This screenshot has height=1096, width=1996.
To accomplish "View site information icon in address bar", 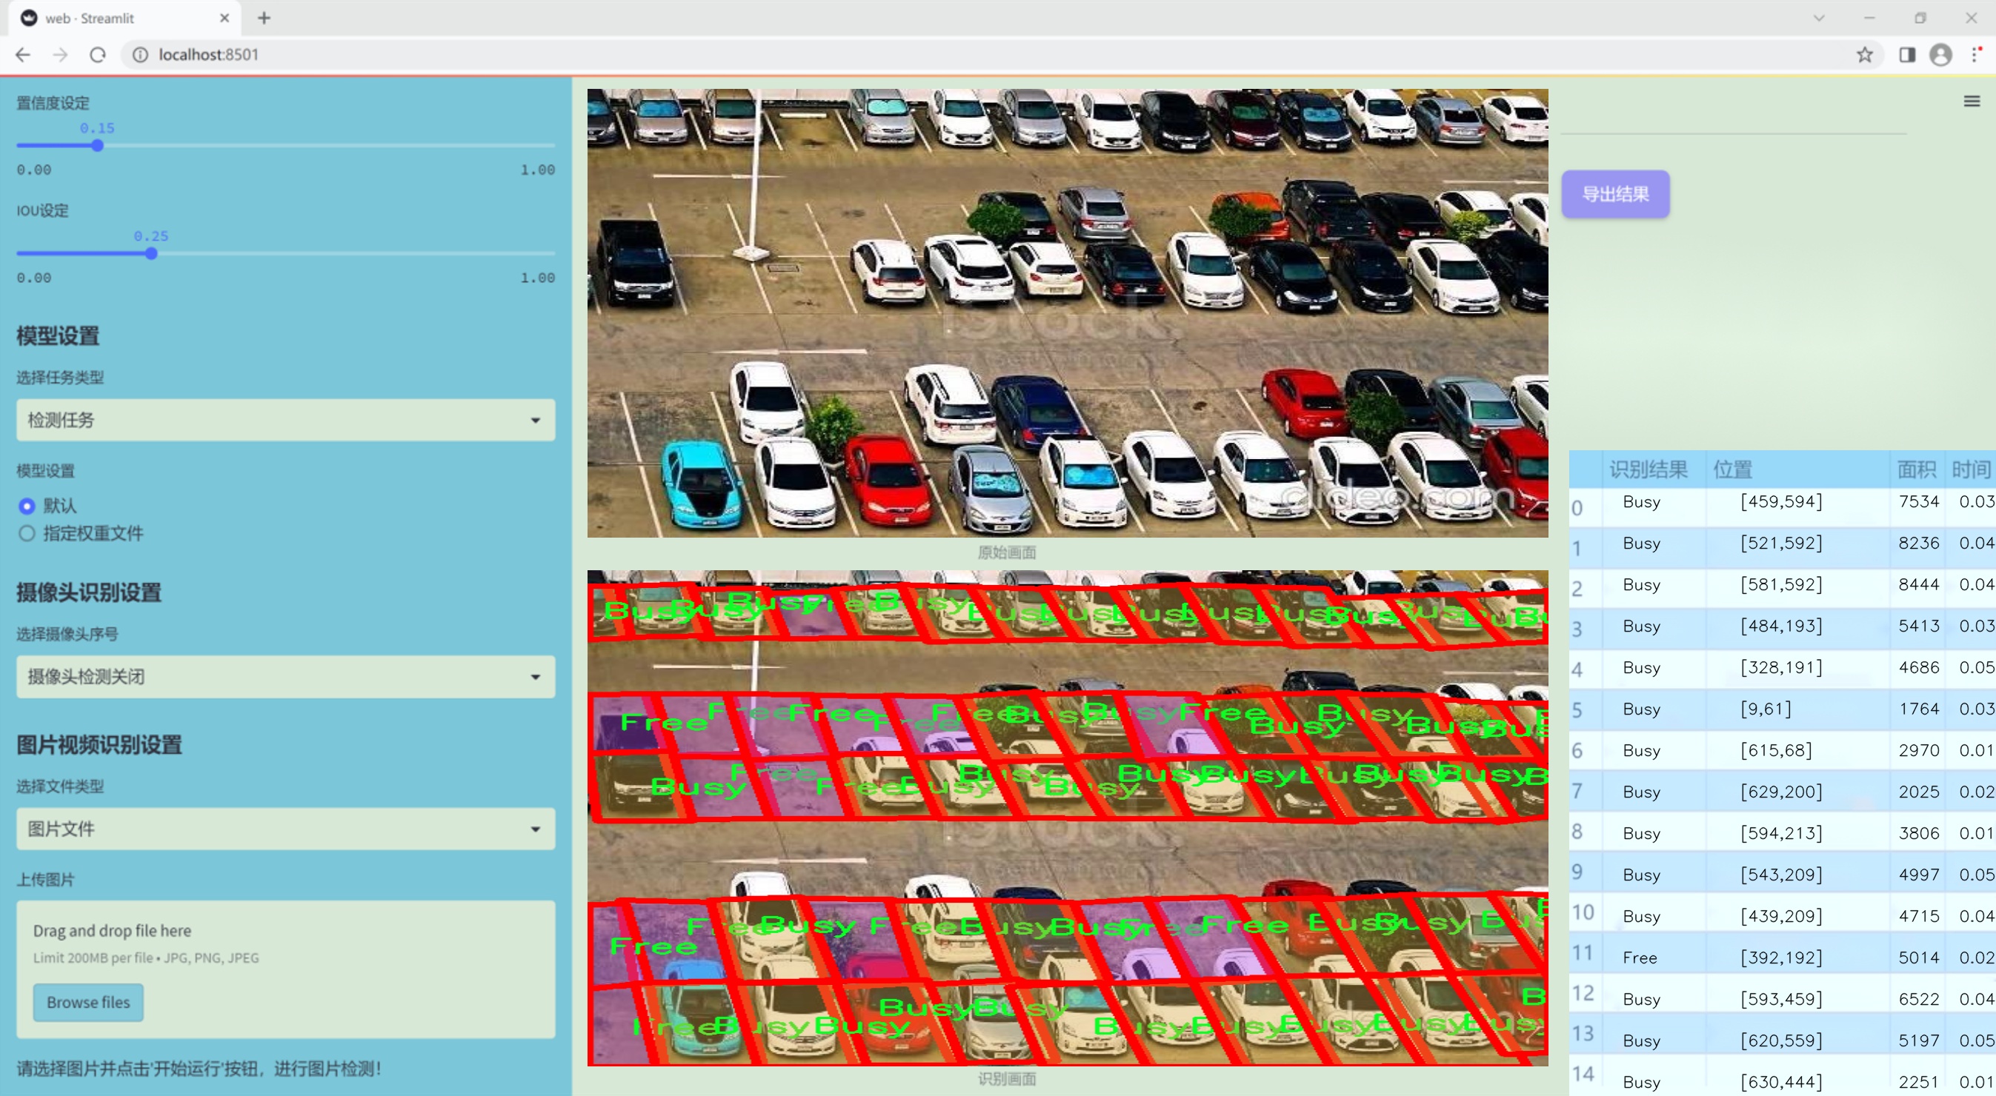I will pyautogui.click(x=140, y=55).
